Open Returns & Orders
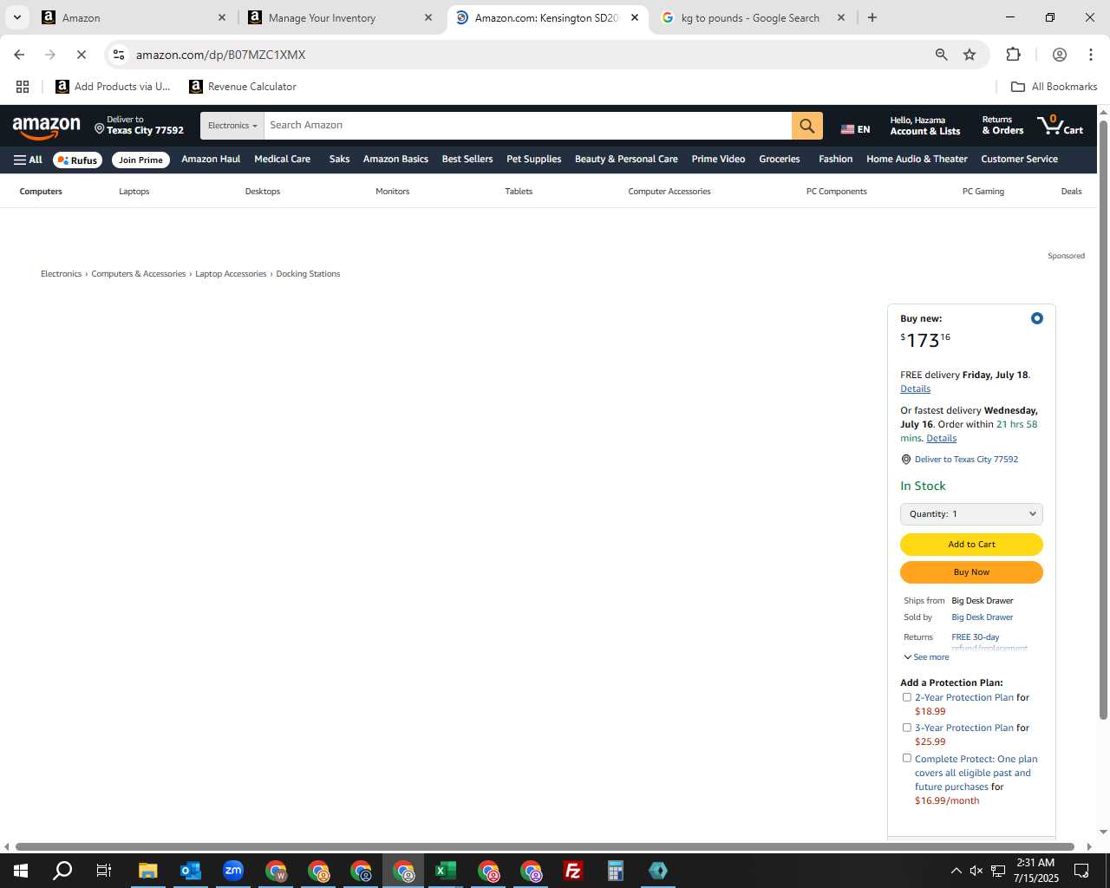 tap(1002, 126)
